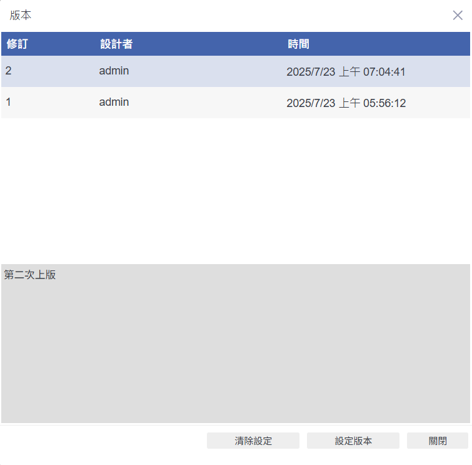Click the 2025/7/23 date in revision 2 row

click(x=311, y=72)
